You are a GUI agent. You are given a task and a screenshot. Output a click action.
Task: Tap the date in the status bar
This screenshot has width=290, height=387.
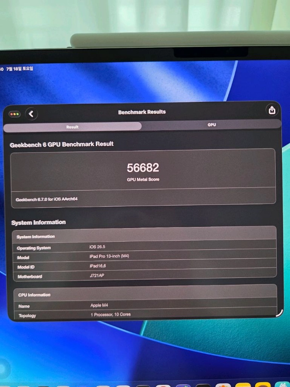[20, 68]
